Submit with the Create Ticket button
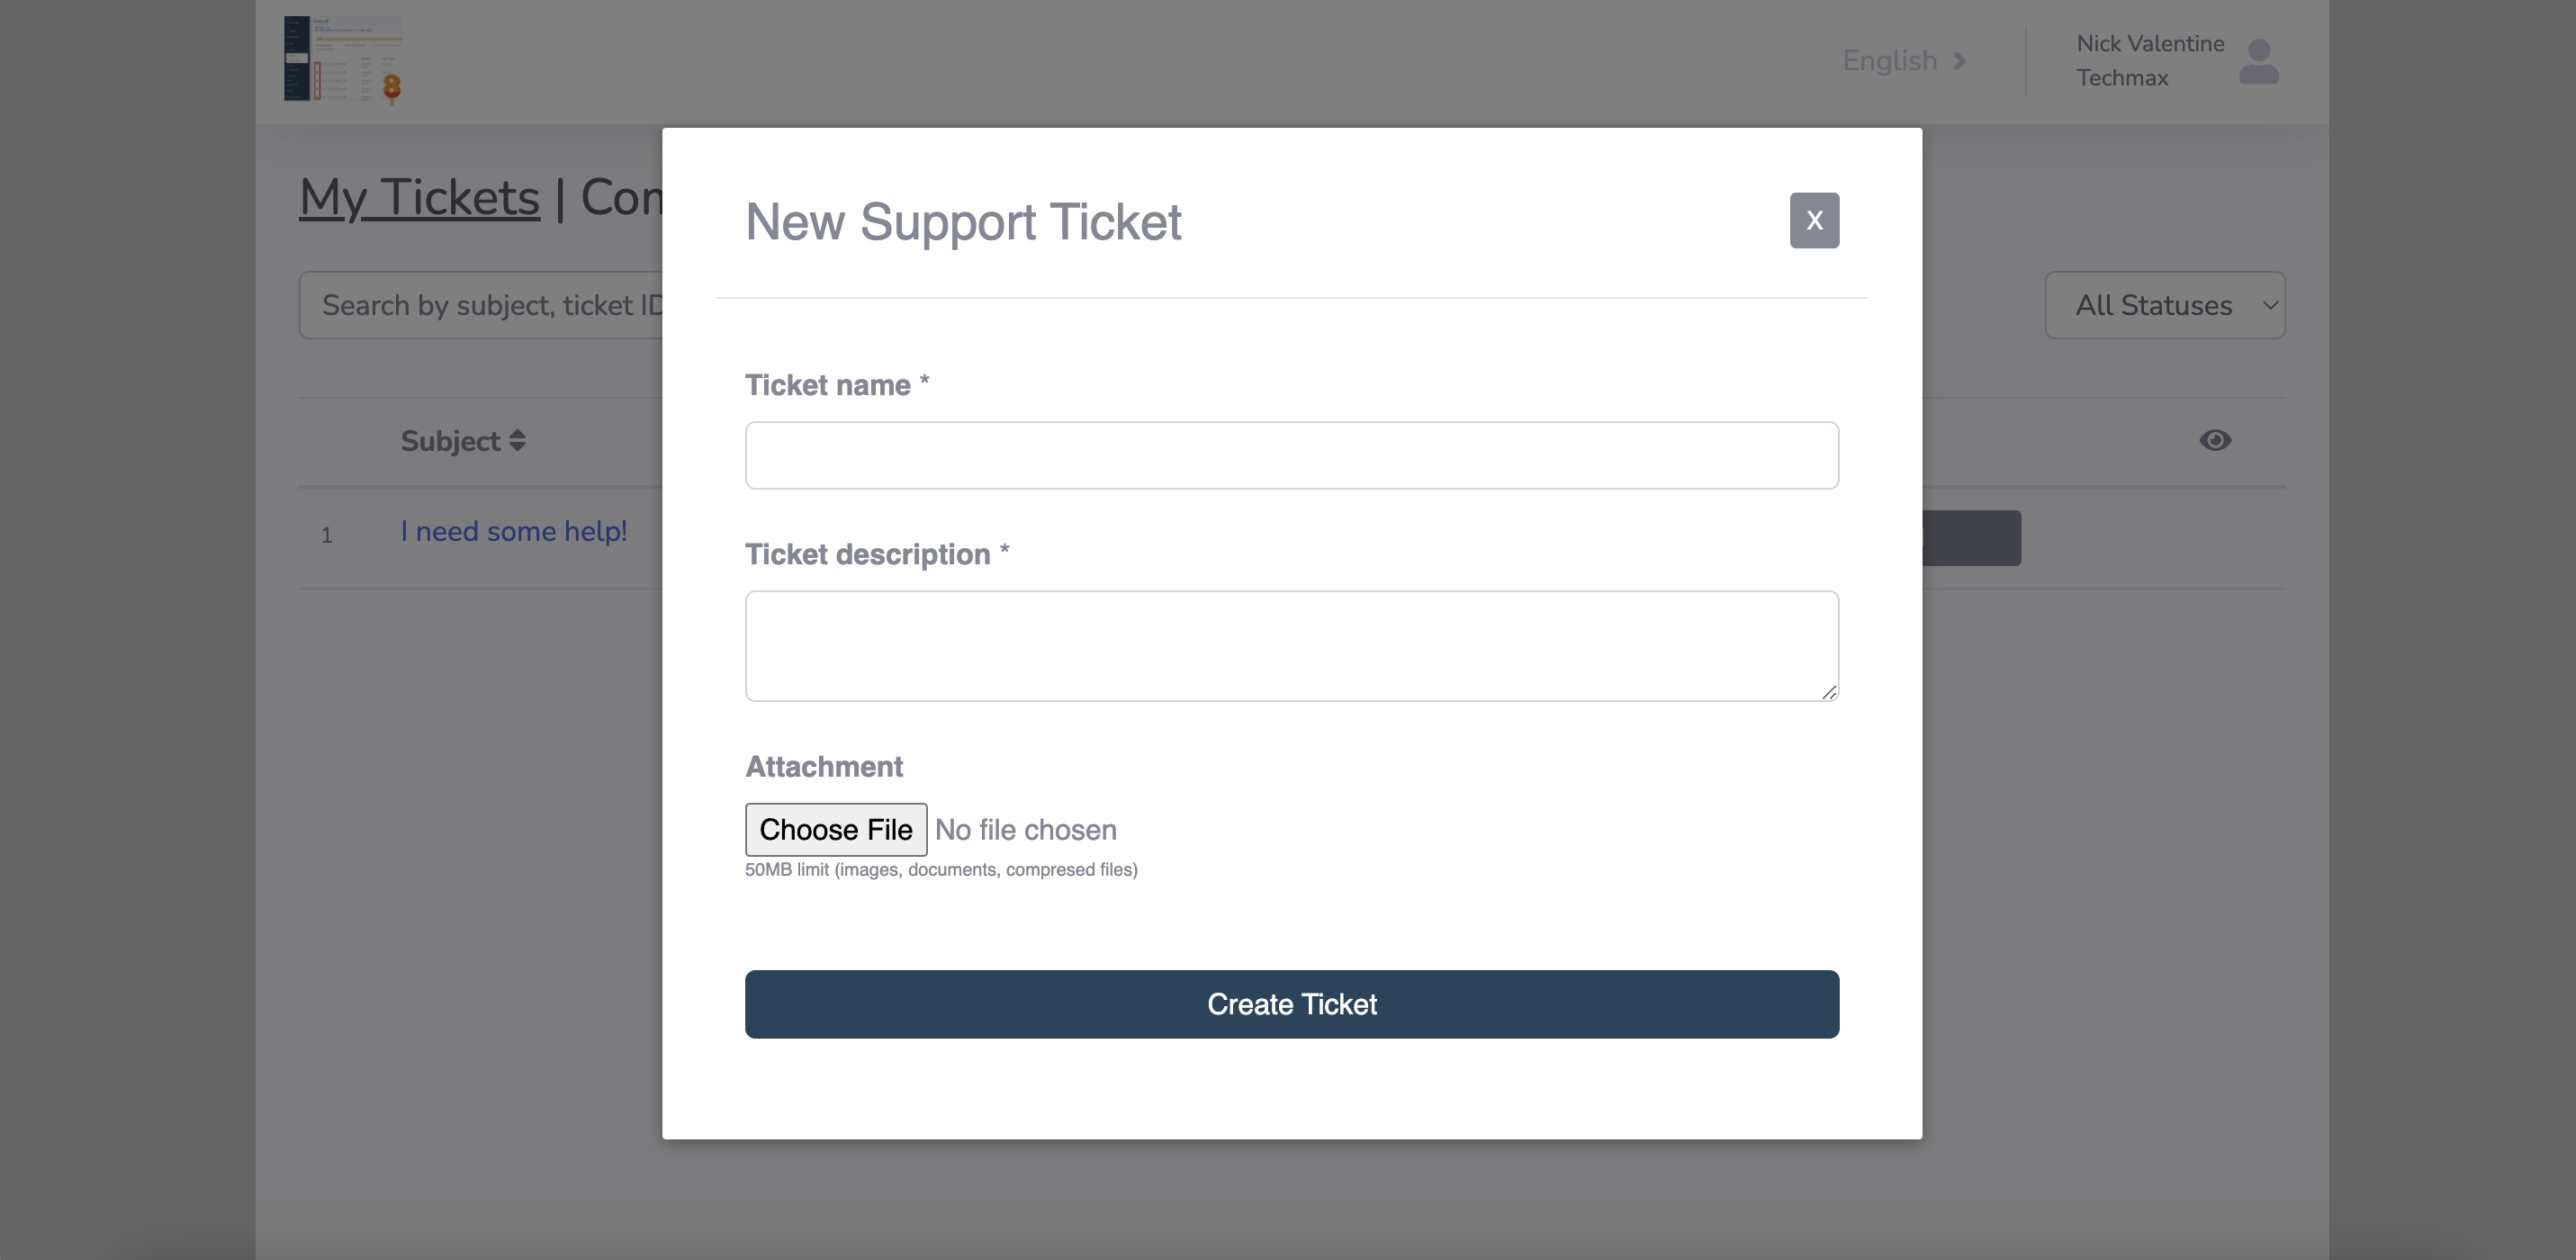2576x1260 pixels. coord(1291,1004)
